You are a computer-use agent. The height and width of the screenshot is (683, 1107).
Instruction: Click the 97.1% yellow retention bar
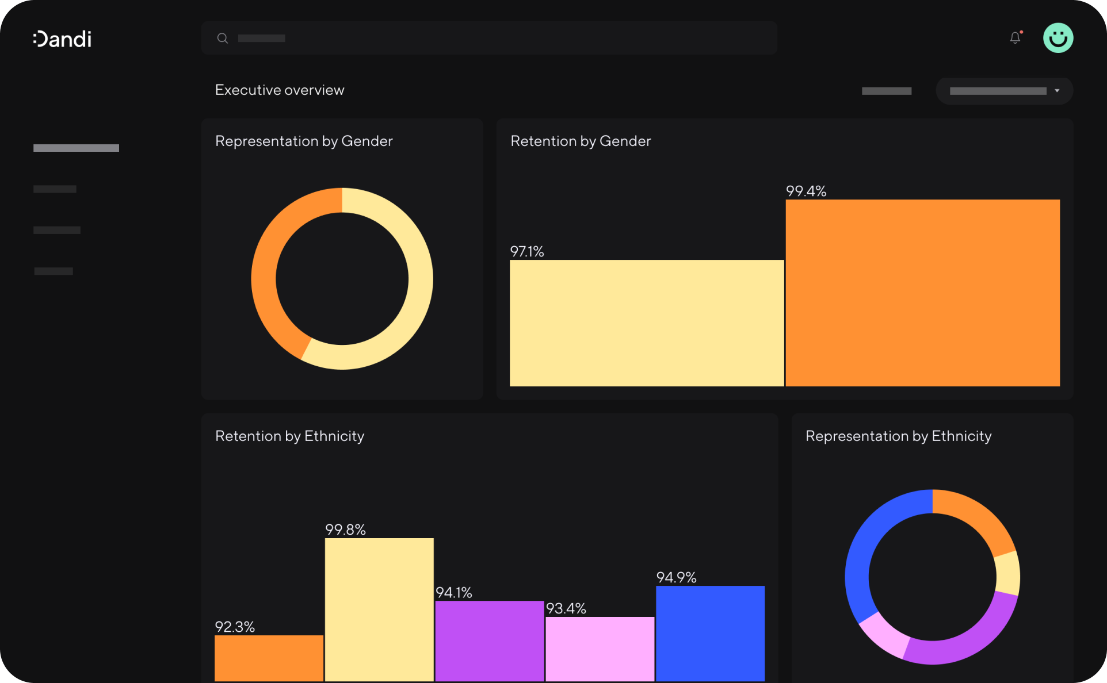646,323
